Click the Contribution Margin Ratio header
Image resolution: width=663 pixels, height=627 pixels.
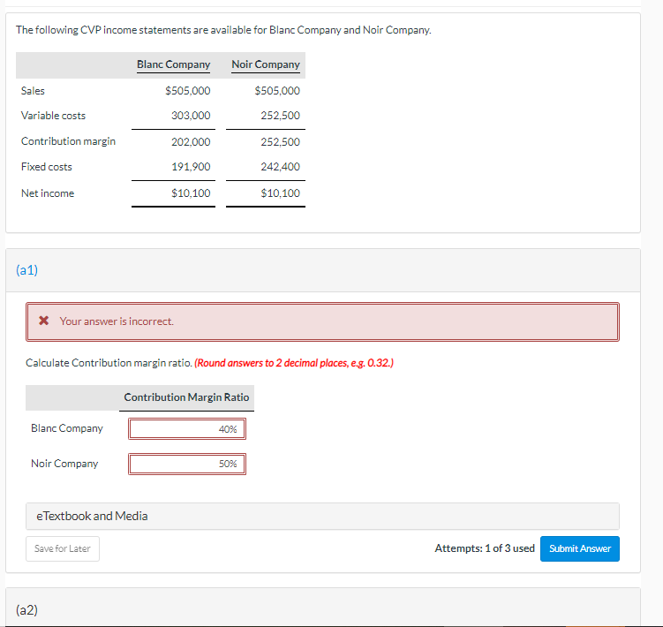click(x=186, y=397)
